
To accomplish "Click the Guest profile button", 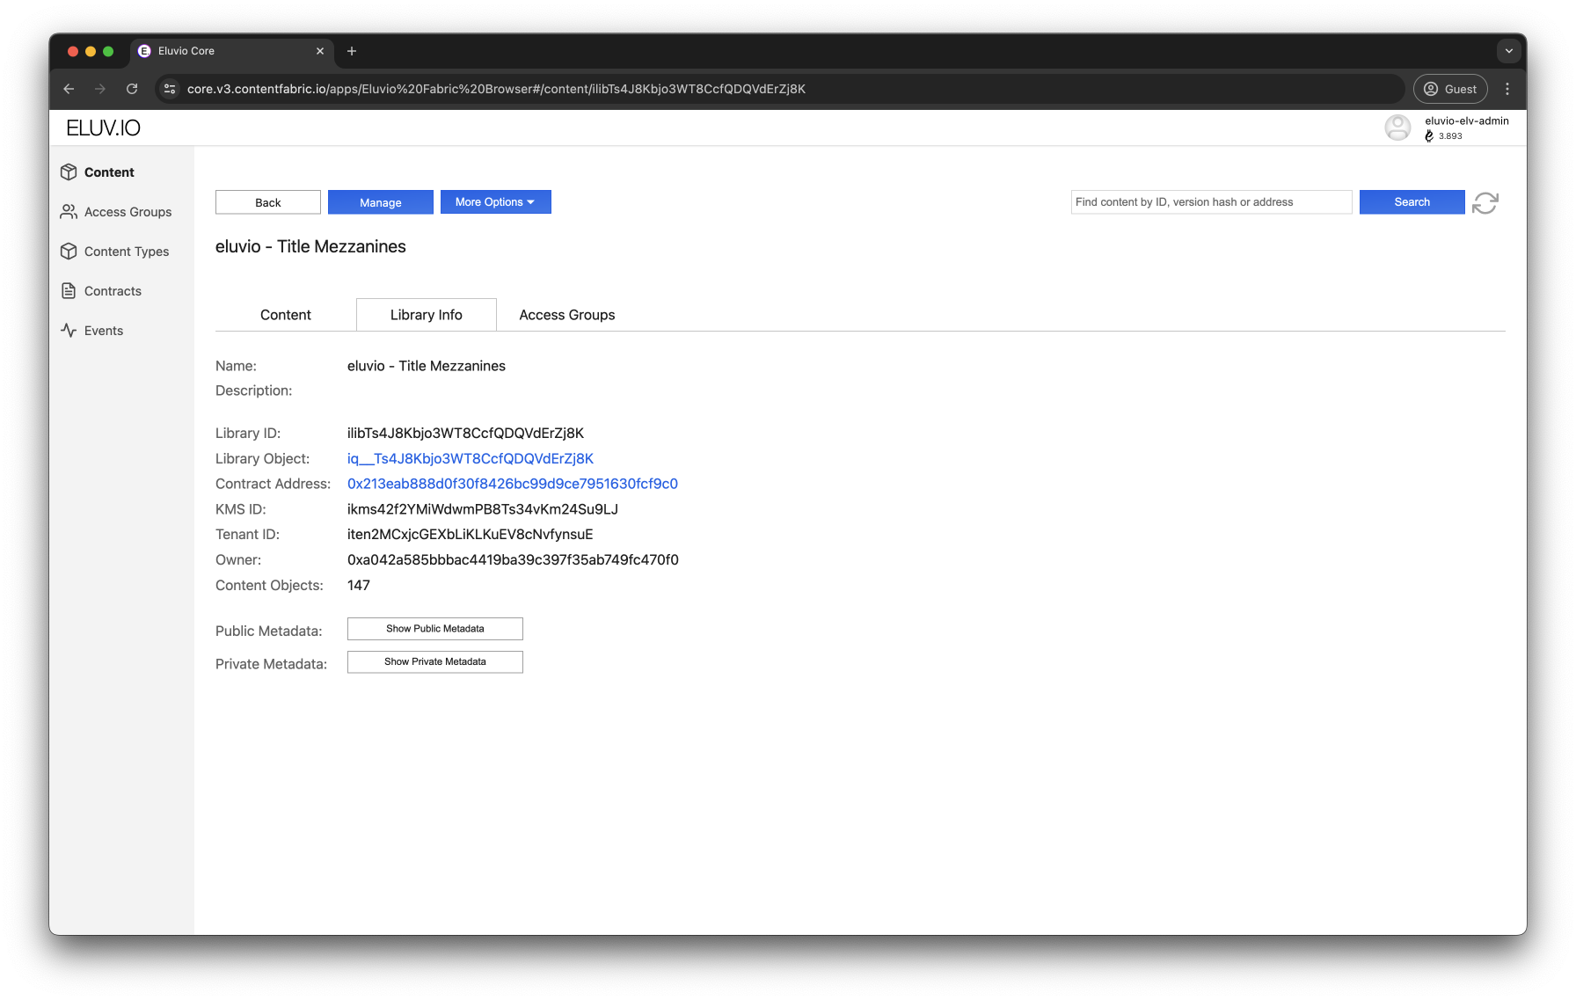I will pos(1450,89).
